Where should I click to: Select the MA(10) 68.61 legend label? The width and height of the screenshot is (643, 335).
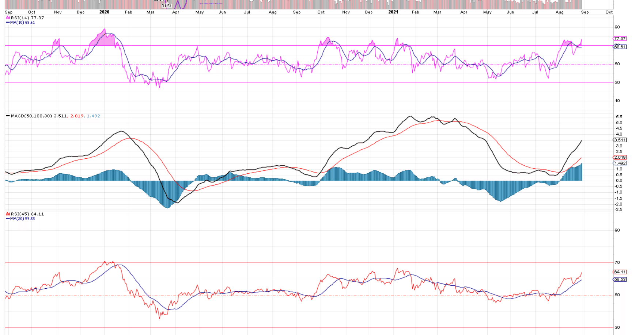click(x=23, y=23)
